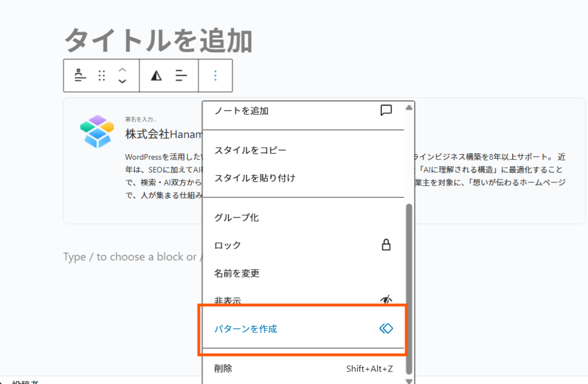Move the block down with the down chevron
Image resolution: width=588 pixels, height=384 pixels.
(122, 82)
